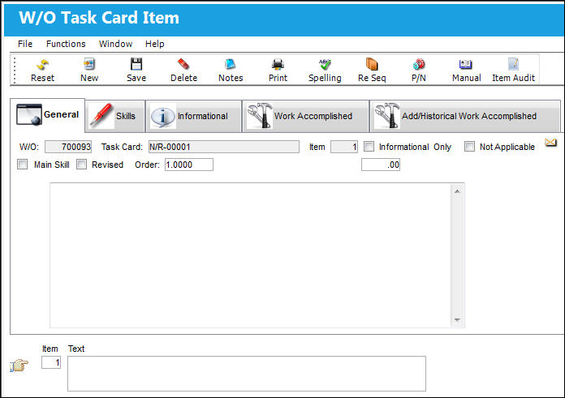Viewport: 565px width, 398px height.
Task: Toggle the Revised checkbox
Action: pos(82,165)
